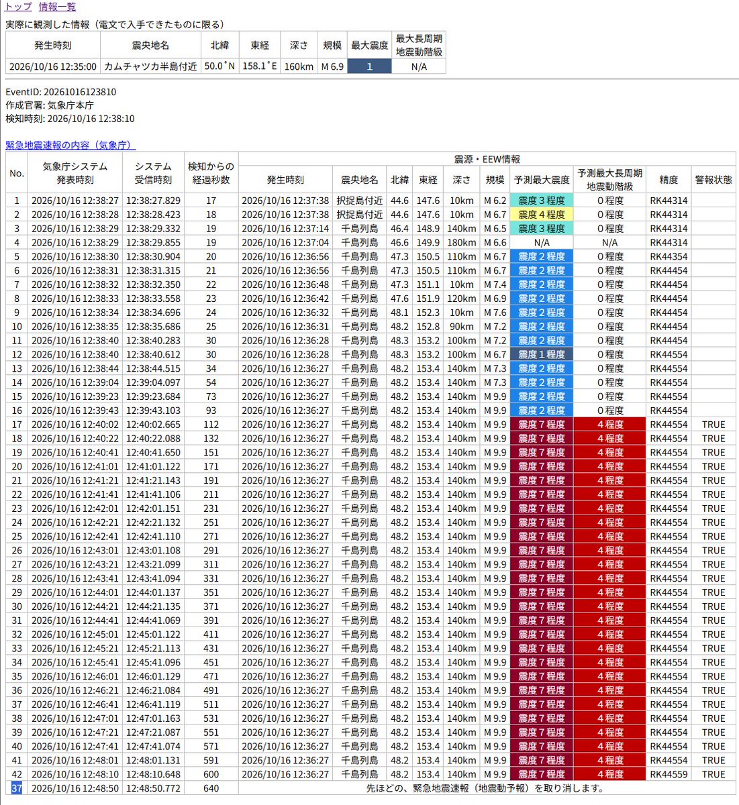Image resolution: width=739 pixels, height=805 pixels.
Task: Click the 警報状態 column header
Action: [713, 180]
